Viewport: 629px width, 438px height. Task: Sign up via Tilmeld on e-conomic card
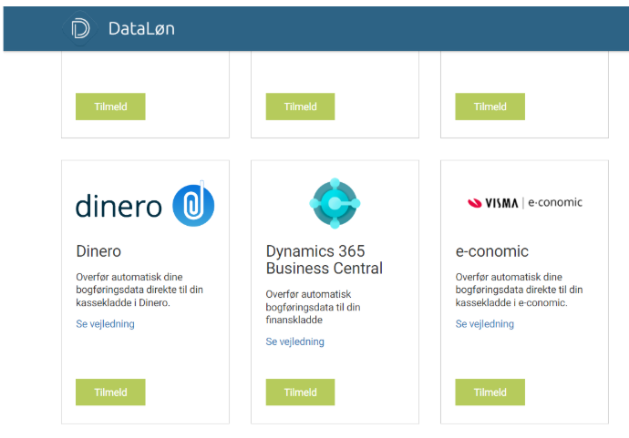coord(490,392)
